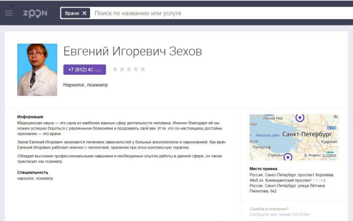Screen dimensions: 353x221
Task: Open the Yandex Условия link
Action: 329,155
